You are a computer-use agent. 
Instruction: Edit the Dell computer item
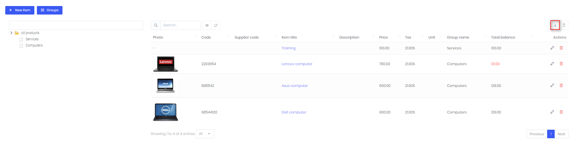[552, 112]
